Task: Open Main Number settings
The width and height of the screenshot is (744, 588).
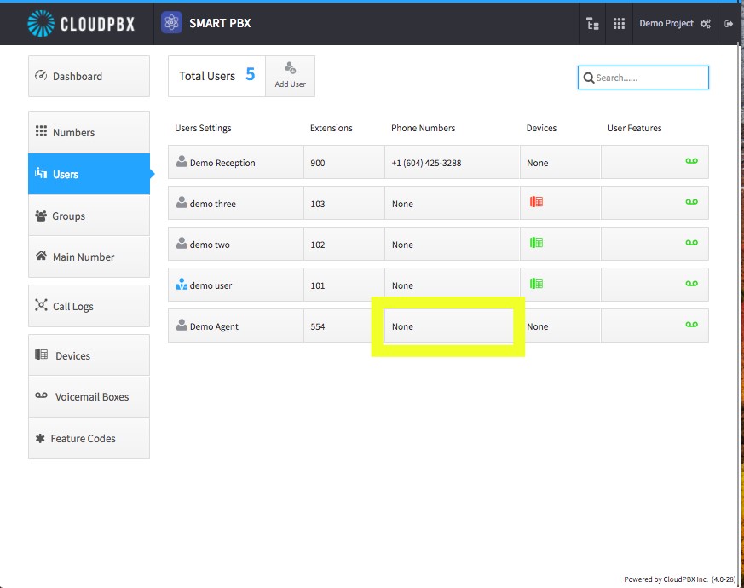Action: coord(89,257)
